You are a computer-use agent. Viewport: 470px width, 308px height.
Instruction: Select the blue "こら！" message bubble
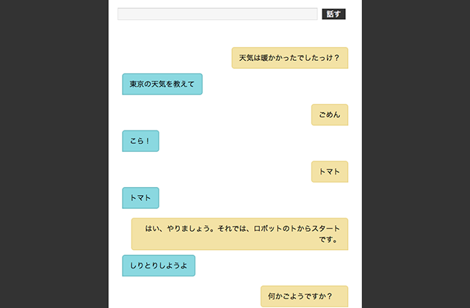point(140,142)
